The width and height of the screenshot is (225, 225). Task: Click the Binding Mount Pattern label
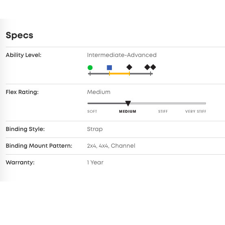pos(39,146)
